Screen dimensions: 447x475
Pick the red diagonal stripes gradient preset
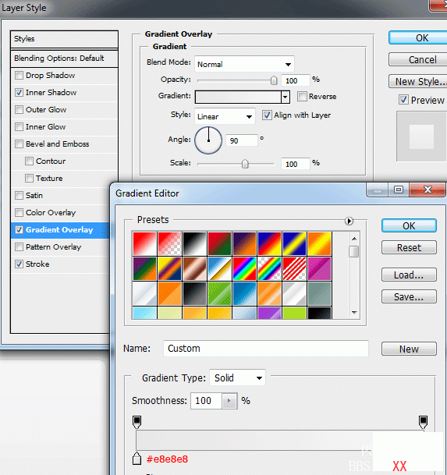point(294,269)
